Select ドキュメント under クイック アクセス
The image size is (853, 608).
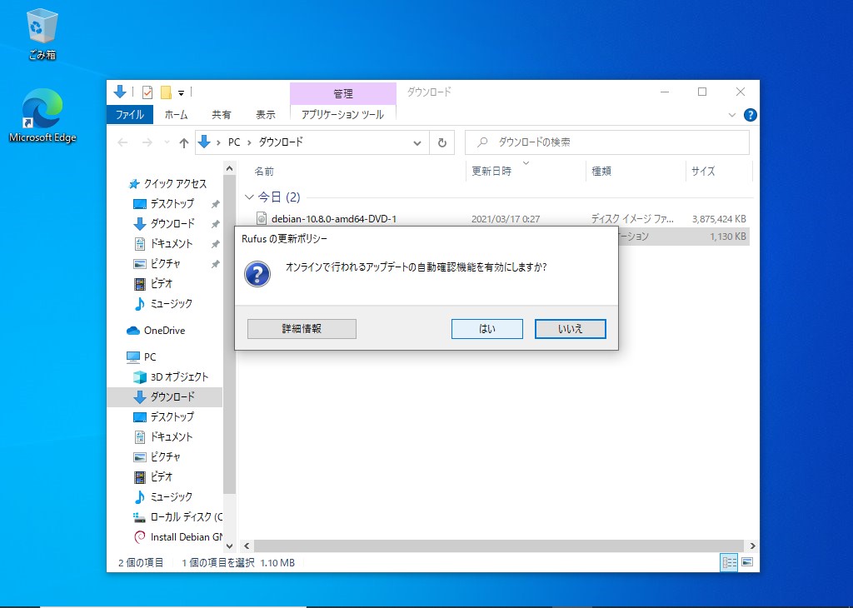pos(171,243)
